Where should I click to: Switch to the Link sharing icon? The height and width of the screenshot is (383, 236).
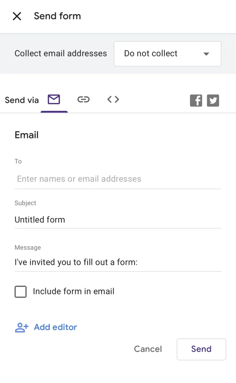click(x=84, y=99)
